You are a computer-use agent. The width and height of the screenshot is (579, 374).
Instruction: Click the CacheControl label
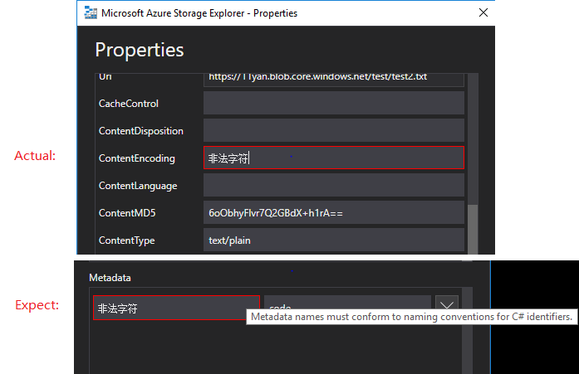(129, 104)
